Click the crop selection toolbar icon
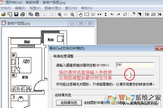 tap(93, 14)
